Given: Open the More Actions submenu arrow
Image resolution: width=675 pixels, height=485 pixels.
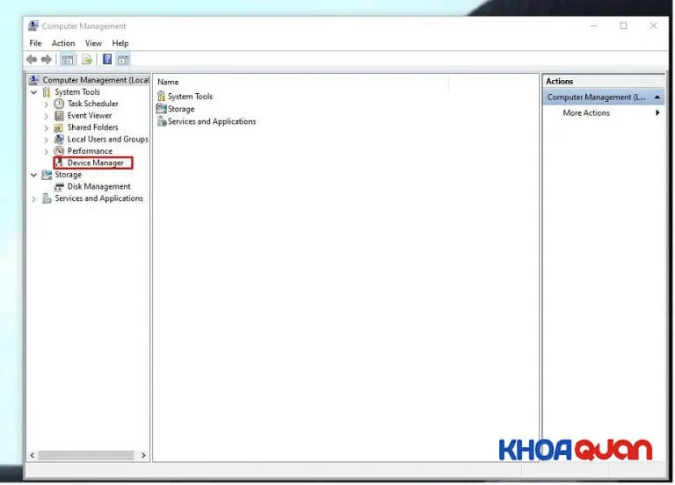Looking at the screenshot, I should 657,112.
